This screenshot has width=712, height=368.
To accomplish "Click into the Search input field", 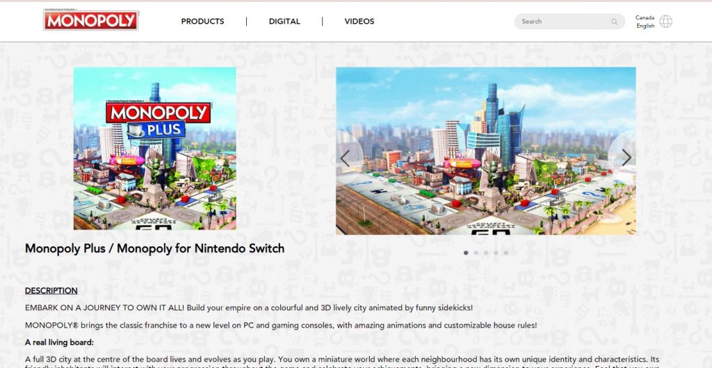I will (x=563, y=22).
